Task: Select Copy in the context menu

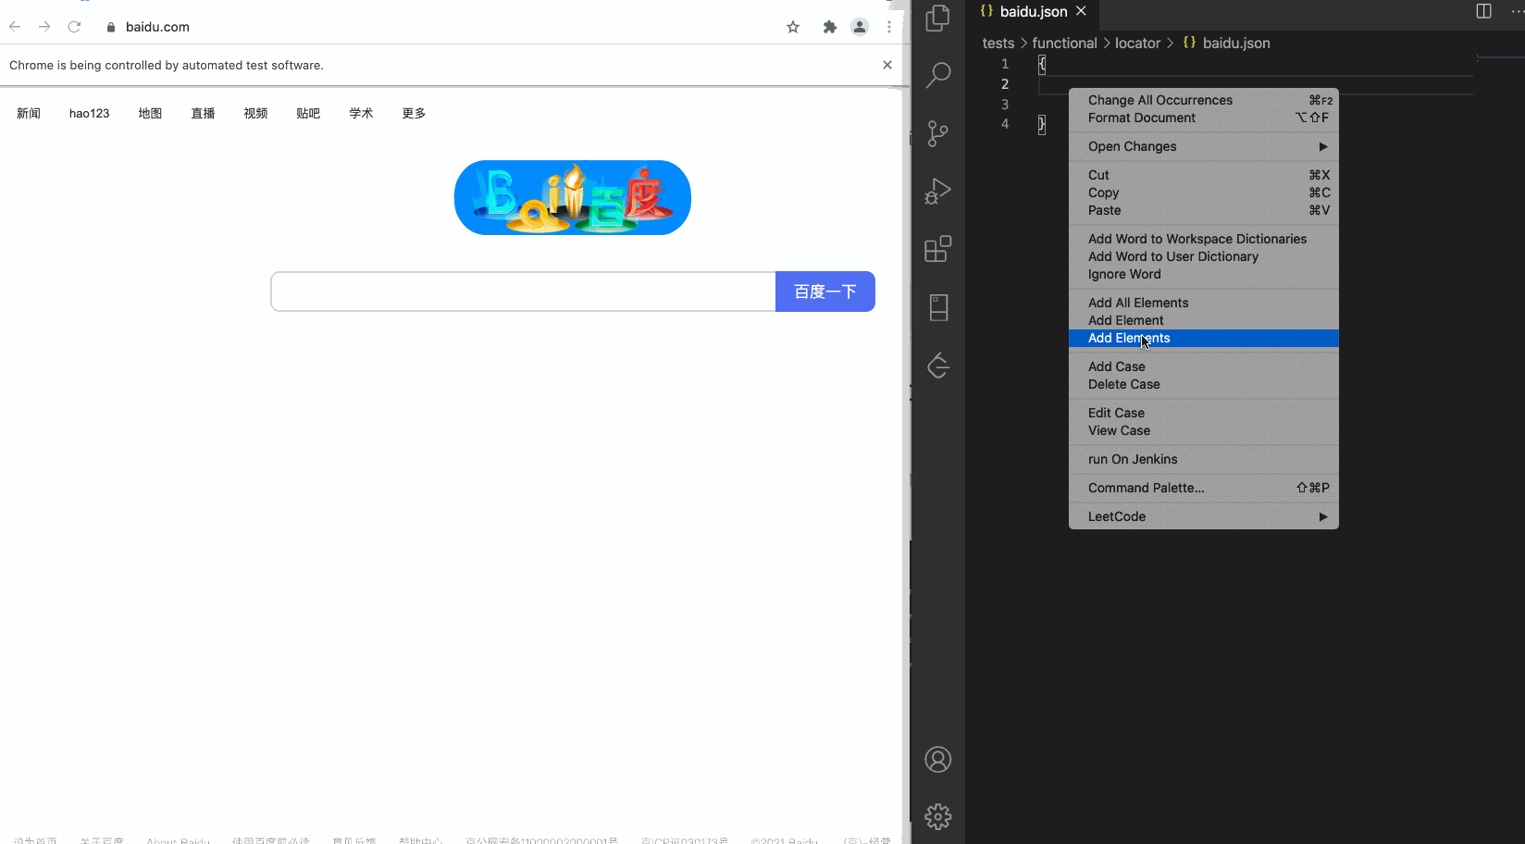Action: [1204, 192]
